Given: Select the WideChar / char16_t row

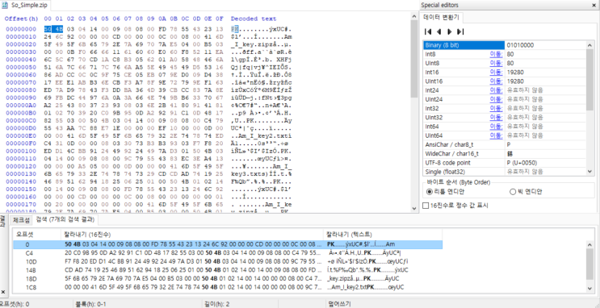Looking at the screenshot, I should point(505,154).
